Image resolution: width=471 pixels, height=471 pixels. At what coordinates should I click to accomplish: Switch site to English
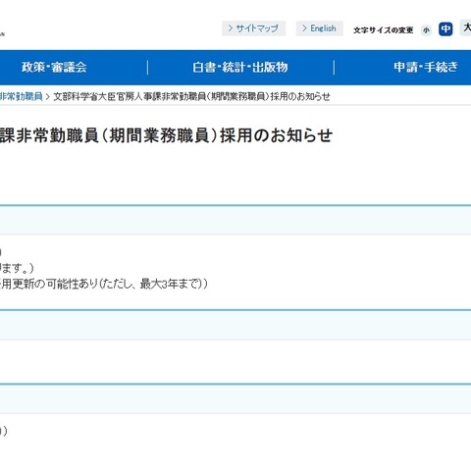tap(320, 28)
